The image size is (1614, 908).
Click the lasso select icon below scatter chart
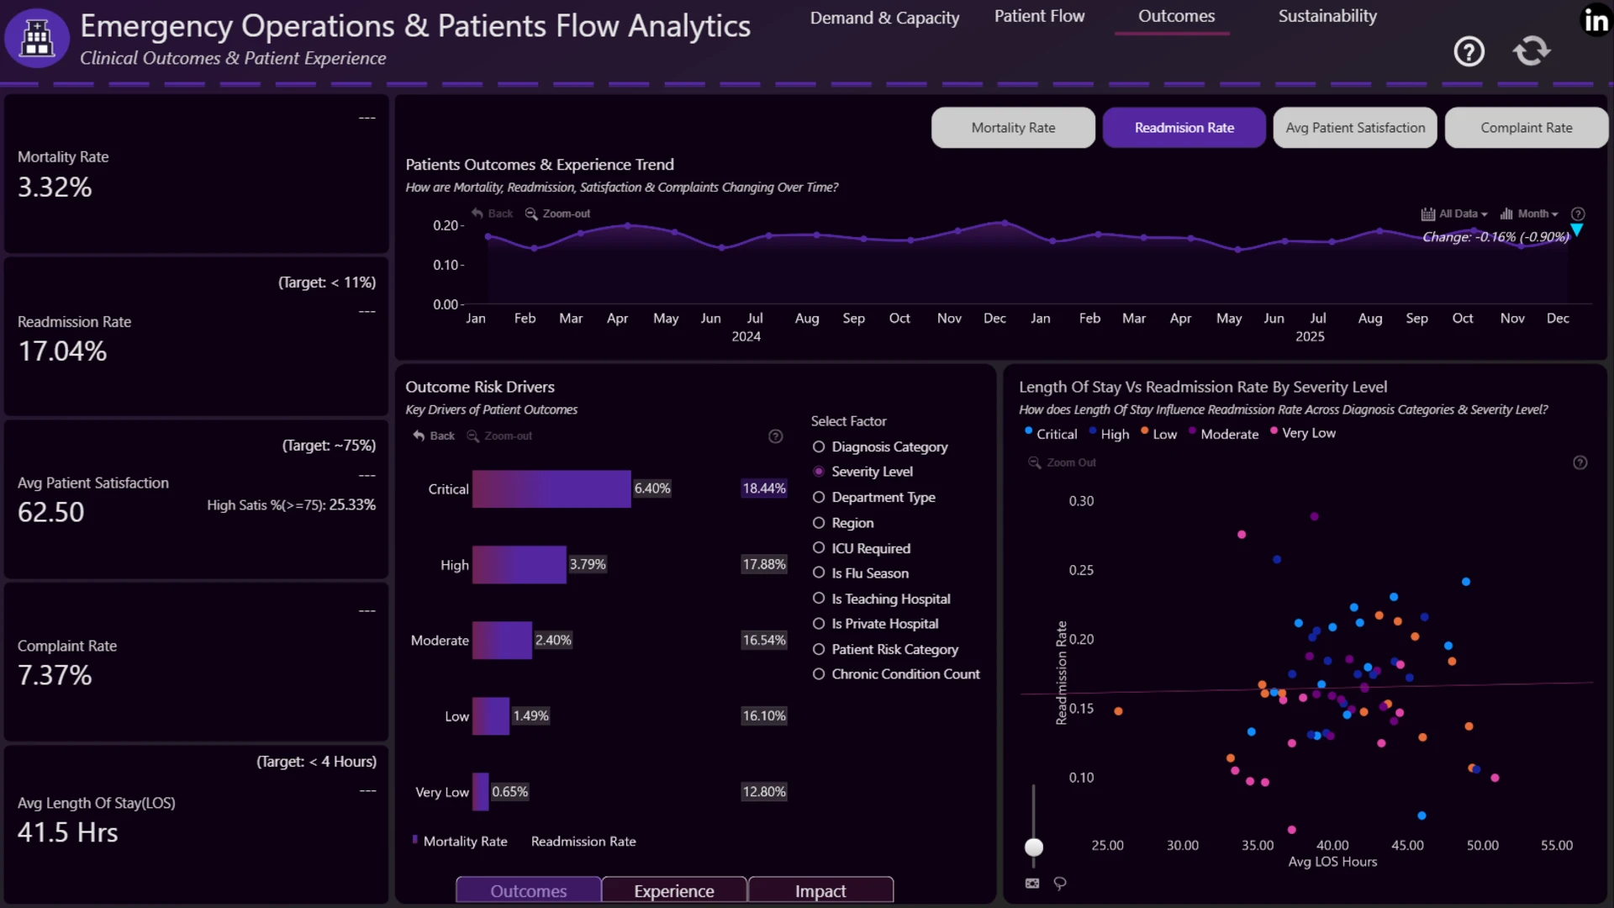[x=1060, y=883]
